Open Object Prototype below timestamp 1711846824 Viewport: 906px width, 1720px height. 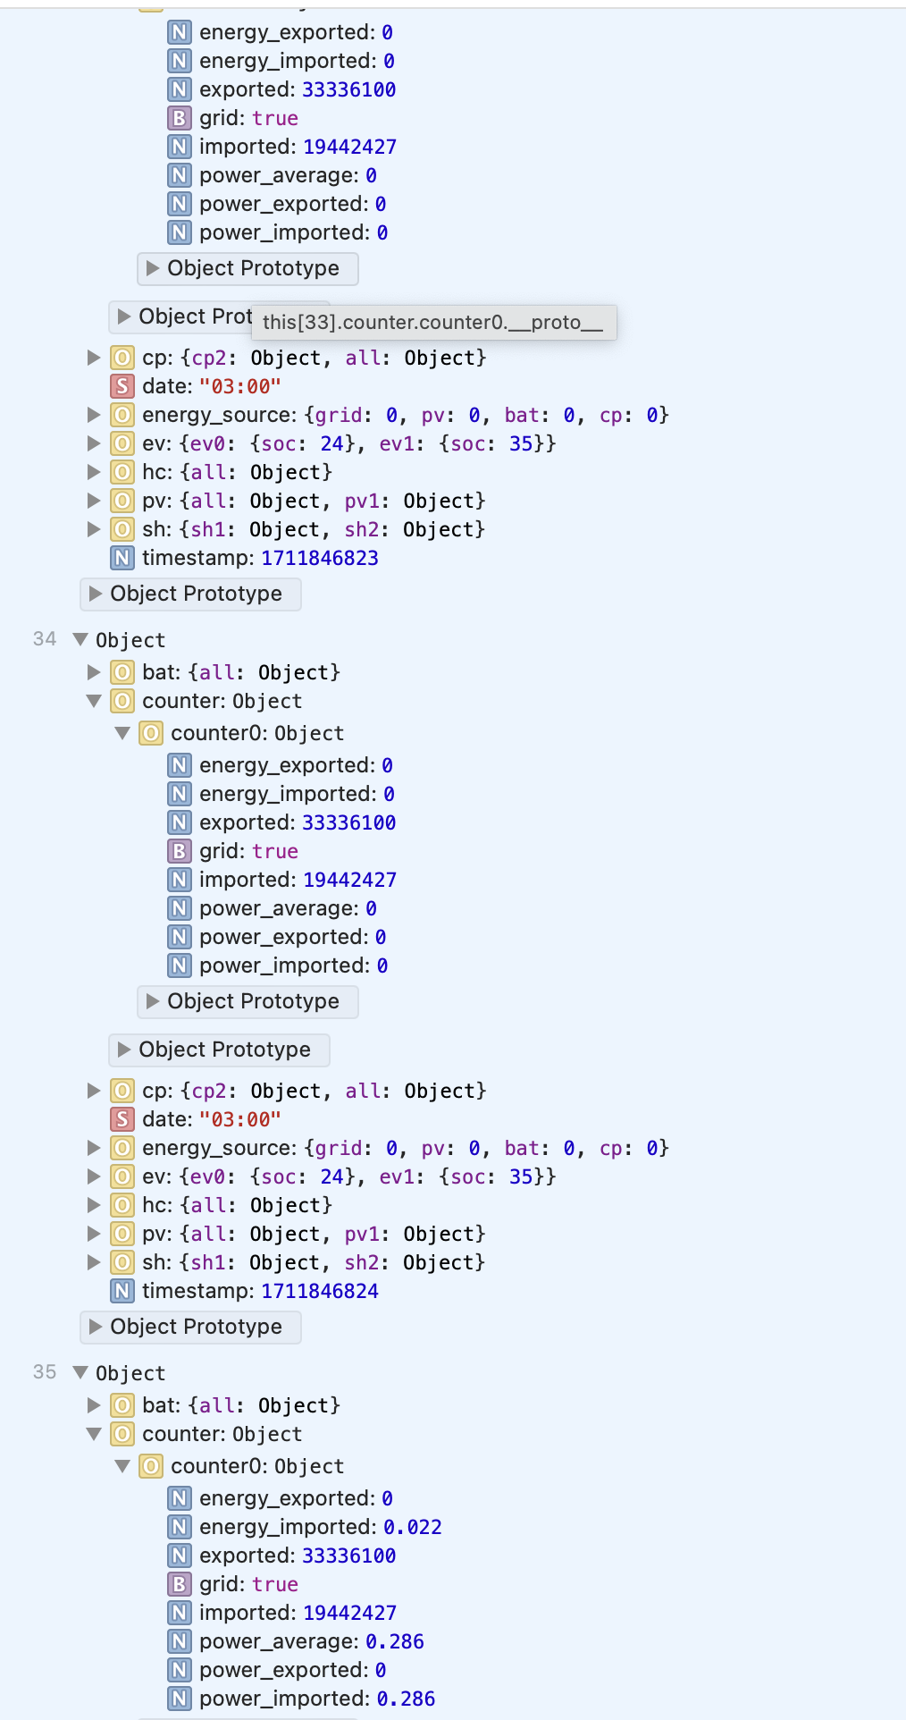190,1327
